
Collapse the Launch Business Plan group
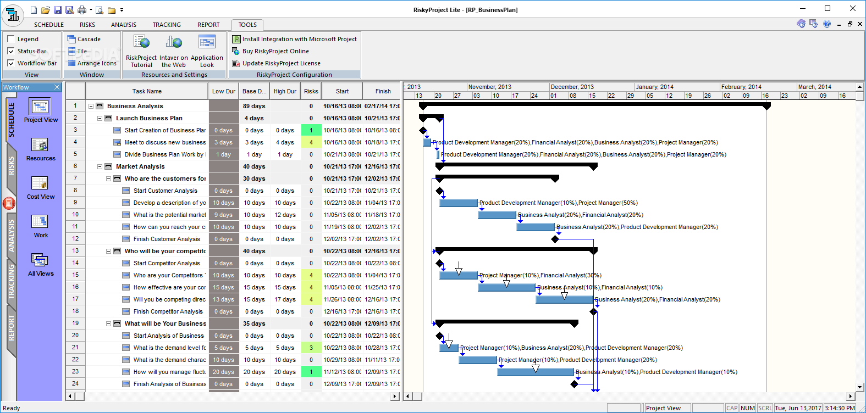(x=100, y=118)
